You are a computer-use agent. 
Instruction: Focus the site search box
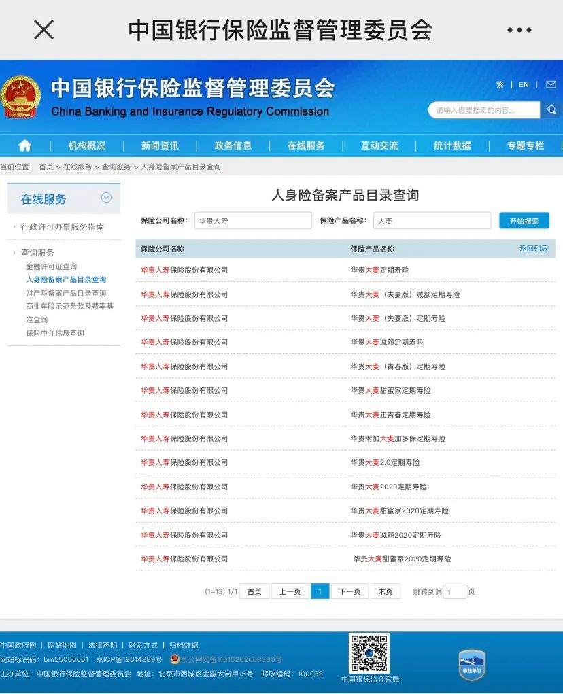pyautogui.click(x=483, y=109)
